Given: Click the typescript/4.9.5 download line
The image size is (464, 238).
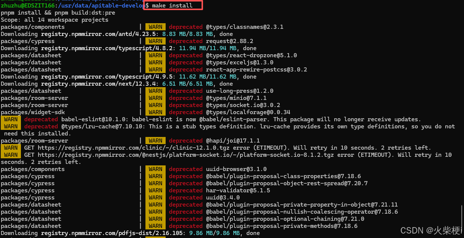Looking at the screenshot, I should [x=129, y=77].
